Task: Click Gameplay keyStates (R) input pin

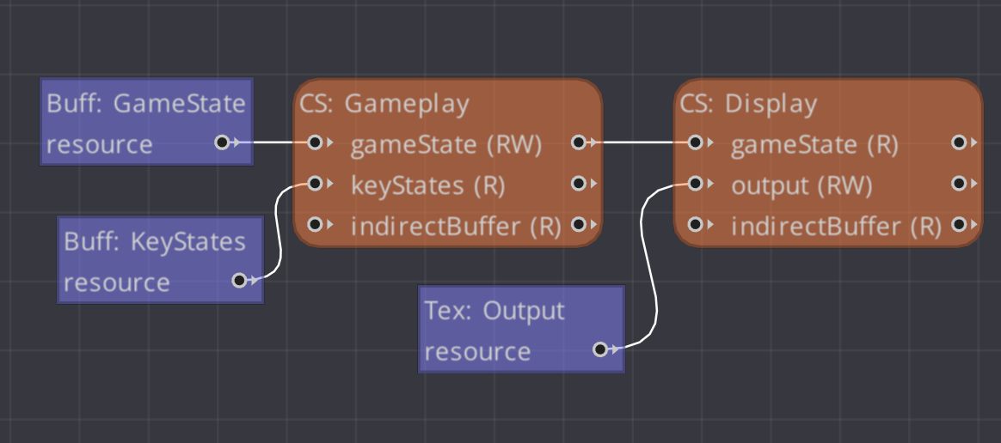Action: click(x=315, y=183)
